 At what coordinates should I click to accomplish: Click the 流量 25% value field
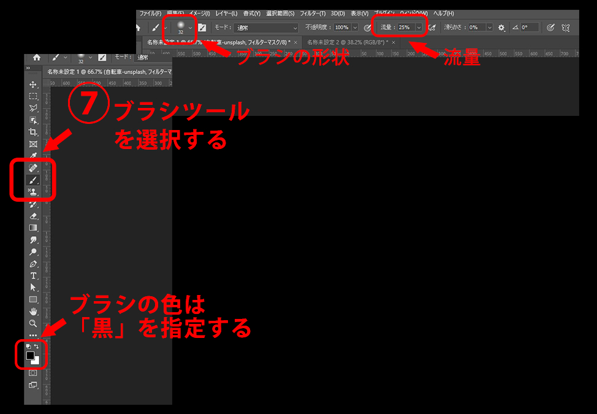pyautogui.click(x=406, y=28)
